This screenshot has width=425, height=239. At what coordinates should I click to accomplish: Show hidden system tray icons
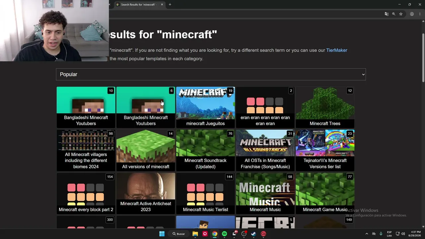pos(367,234)
